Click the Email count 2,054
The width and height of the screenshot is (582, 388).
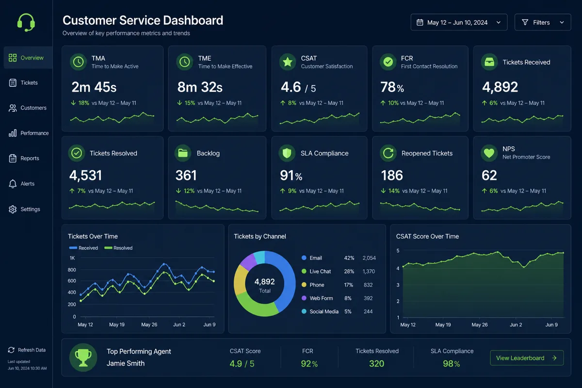(x=369, y=258)
